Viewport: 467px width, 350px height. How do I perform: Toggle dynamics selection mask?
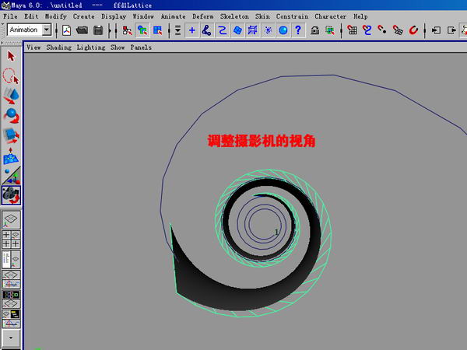pyautogui.click(x=268, y=30)
